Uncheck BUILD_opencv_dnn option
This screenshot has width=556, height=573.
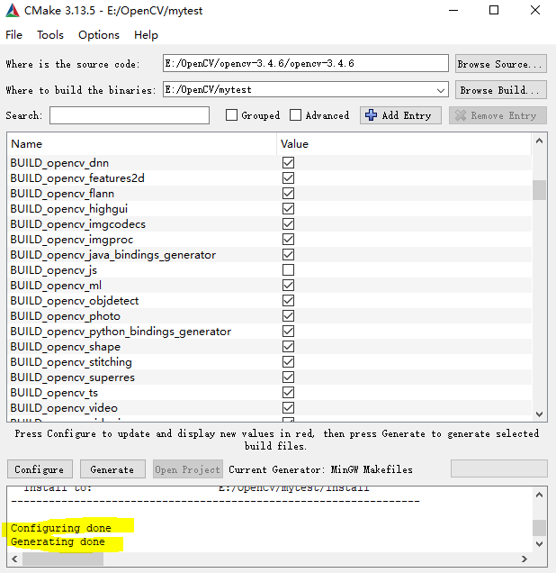[288, 162]
